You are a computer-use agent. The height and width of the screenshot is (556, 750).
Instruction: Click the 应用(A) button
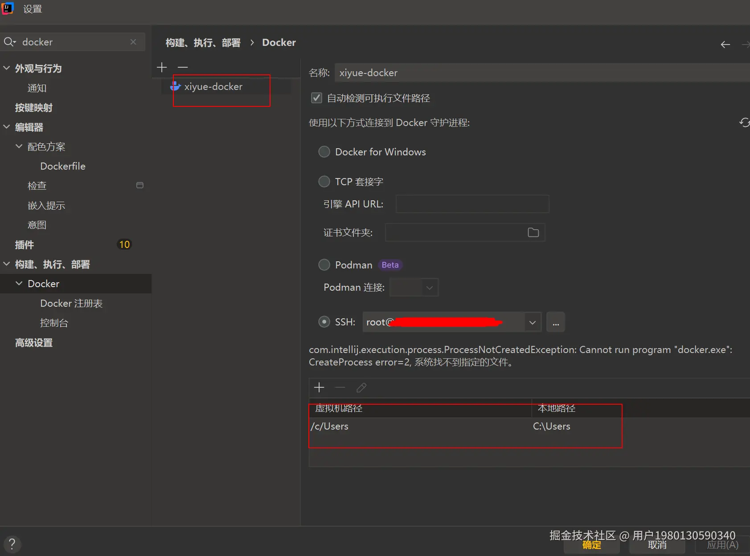[722, 545]
